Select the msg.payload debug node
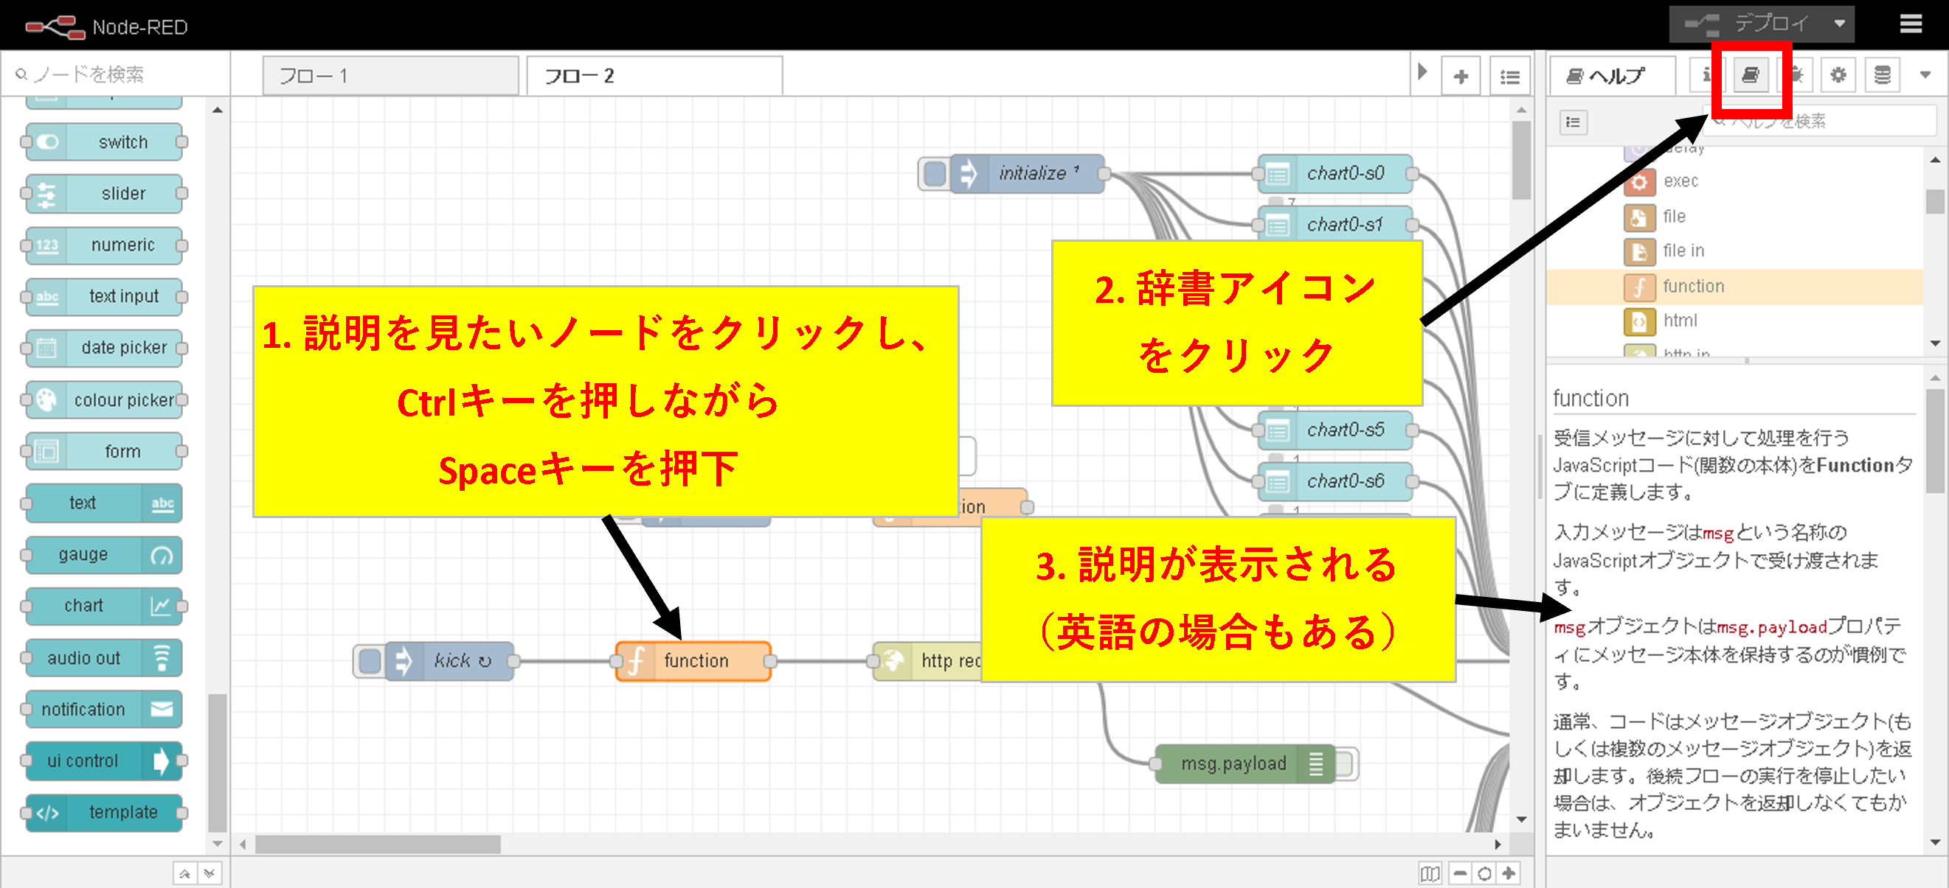The image size is (1949, 888). coord(1245,764)
